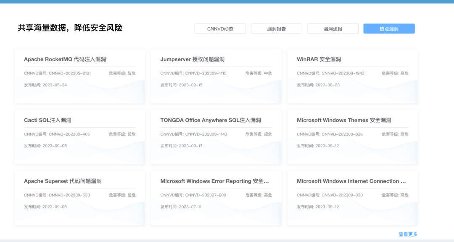The height and width of the screenshot is (242, 454).
Task: Select the highlighted 热点漏洞 tab
Action: 389,28
